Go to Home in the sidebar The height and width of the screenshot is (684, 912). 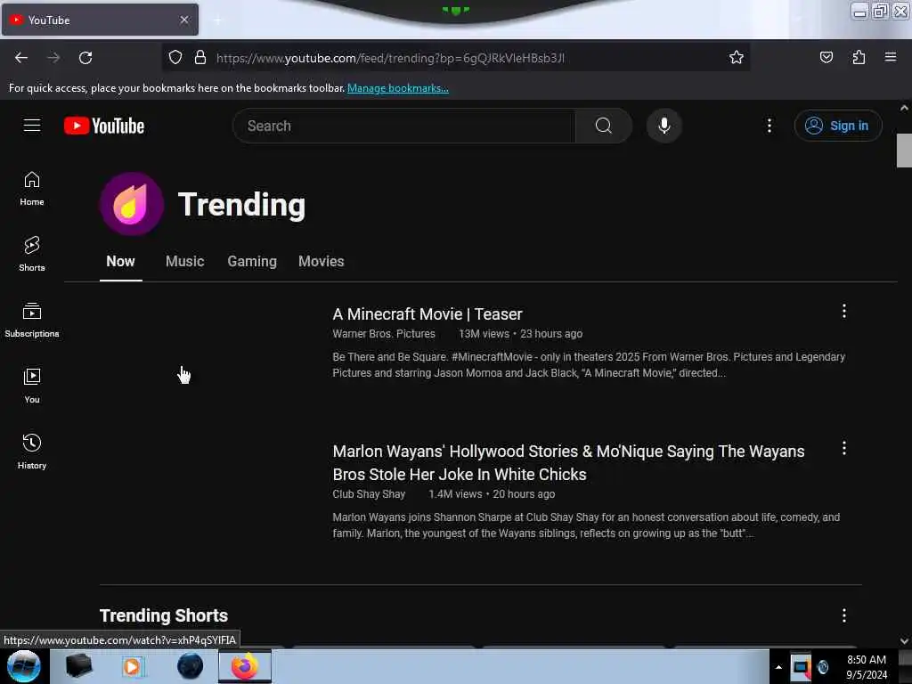pyautogui.click(x=32, y=189)
